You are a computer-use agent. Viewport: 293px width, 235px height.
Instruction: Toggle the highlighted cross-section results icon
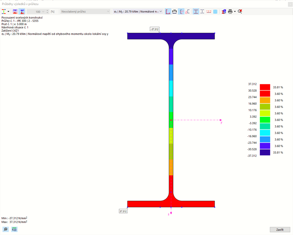coord(22,12)
